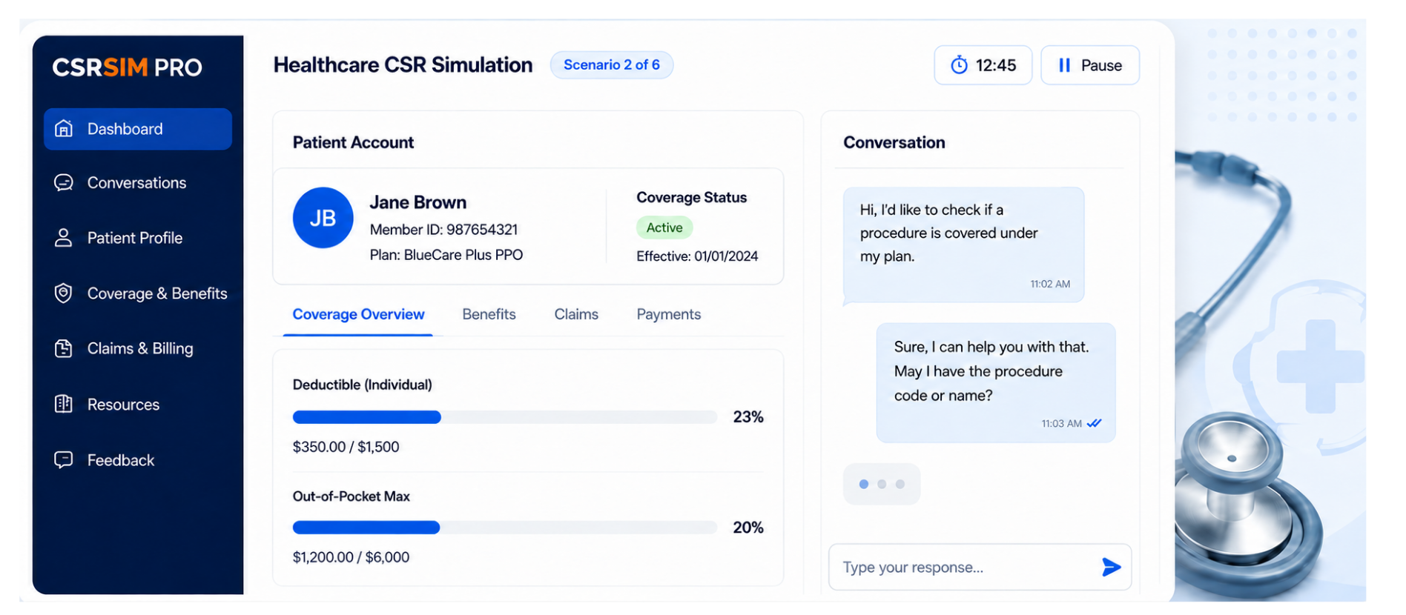Screen dimensions: 1406x615
Task: Pause the simulation
Action: point(1090,65)
